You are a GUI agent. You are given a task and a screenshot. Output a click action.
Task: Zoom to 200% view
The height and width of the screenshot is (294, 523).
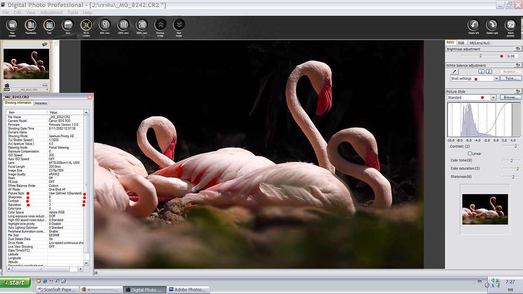pos(142,25)
